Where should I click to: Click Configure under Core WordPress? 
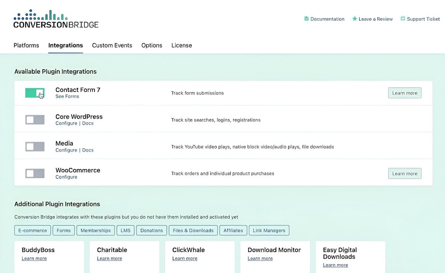click(66, 123)
